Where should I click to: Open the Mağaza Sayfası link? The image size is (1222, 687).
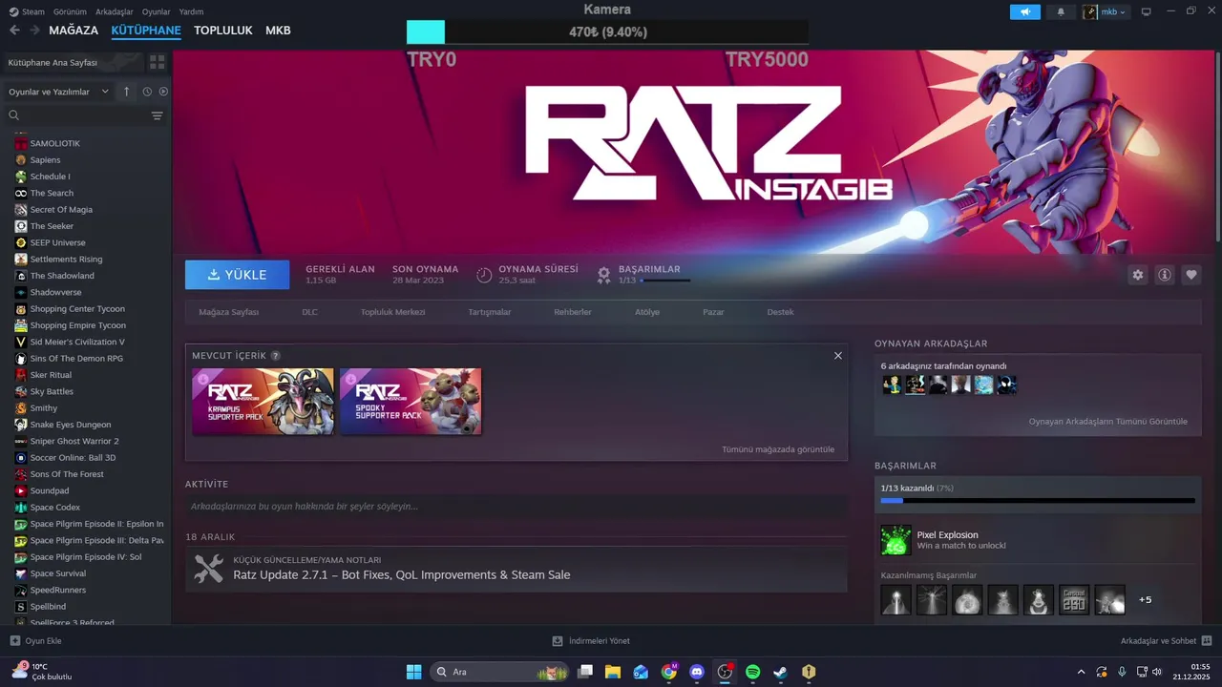click(x=228, y=312)
